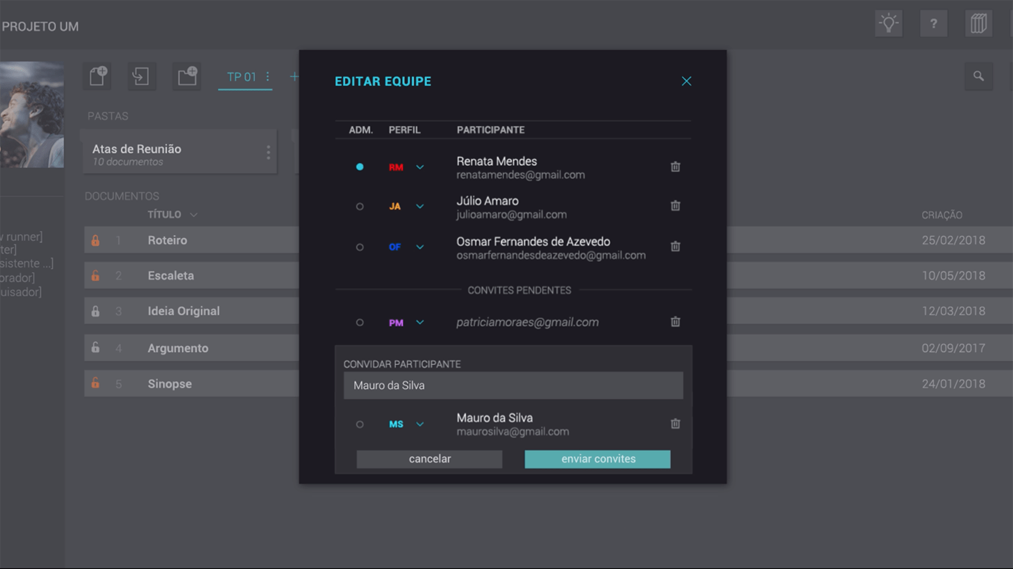The height and width of the screenshot is (569, 1013).
Task: Open help via question mark icon
Action: coord(933,24)
